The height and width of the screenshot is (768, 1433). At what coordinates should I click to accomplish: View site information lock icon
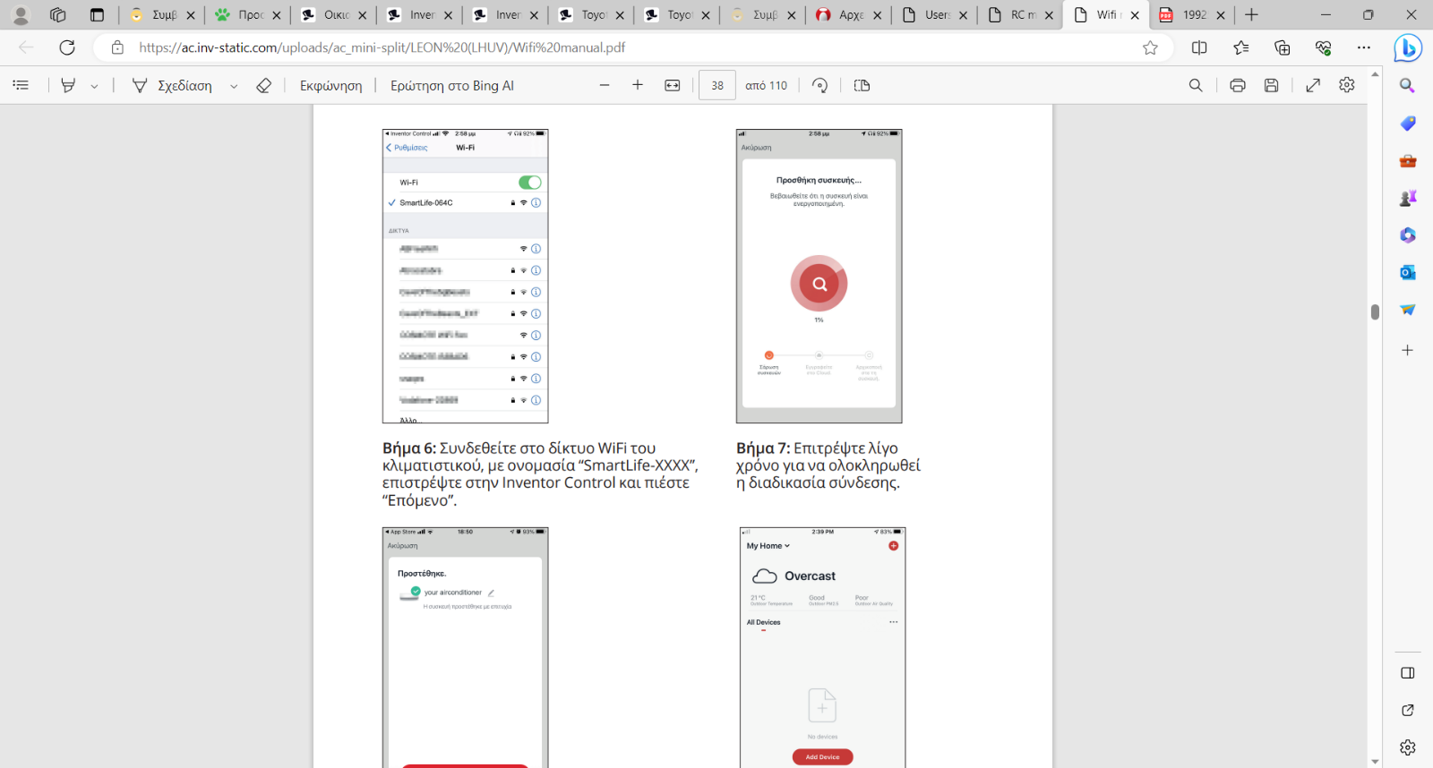coord(117,47)
